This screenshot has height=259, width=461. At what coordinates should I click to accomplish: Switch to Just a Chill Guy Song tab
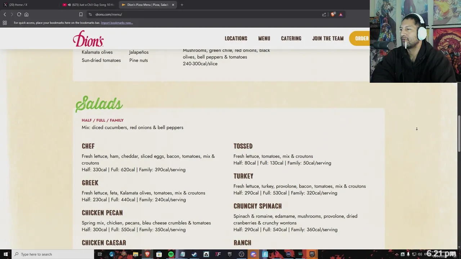[x=89, y=5]
